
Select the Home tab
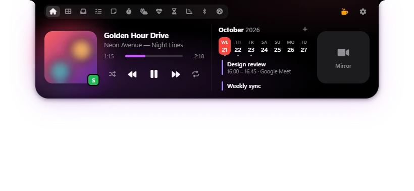tap(53, 12)
